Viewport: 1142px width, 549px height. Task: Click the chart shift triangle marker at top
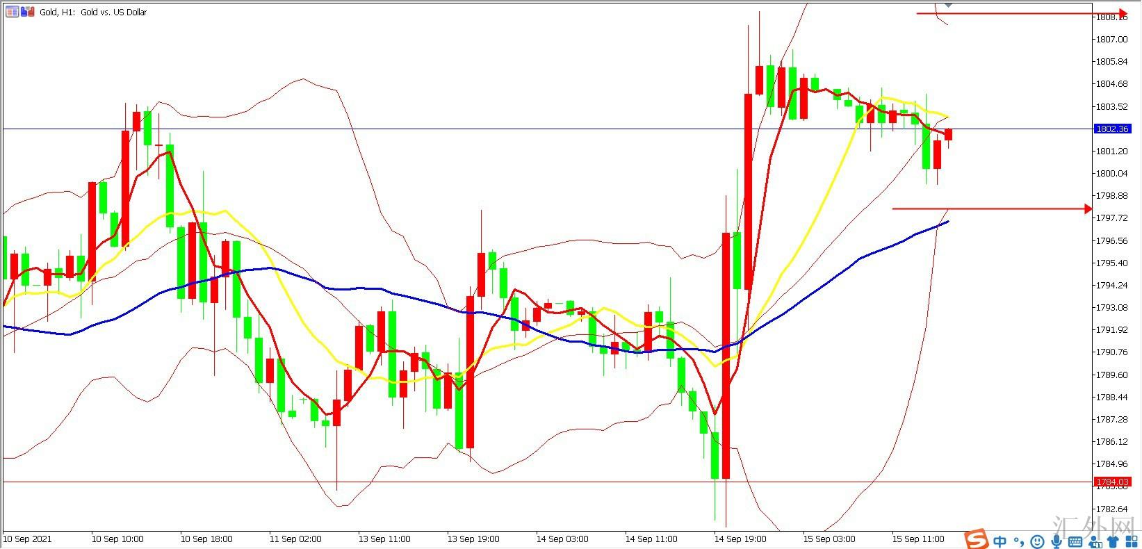[x=949, y=4]
